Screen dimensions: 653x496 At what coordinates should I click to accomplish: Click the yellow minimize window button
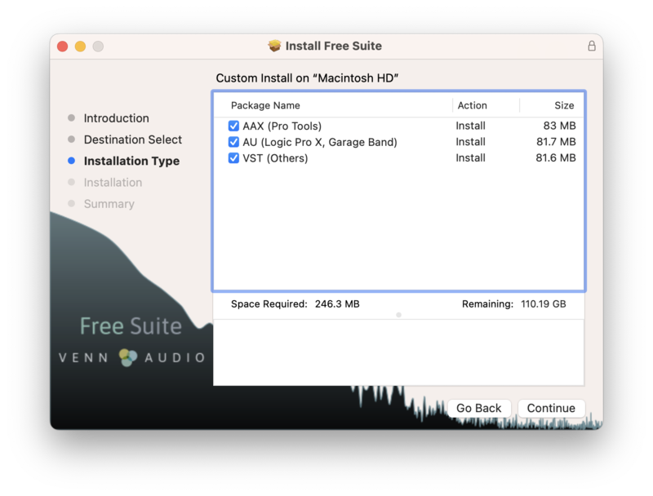pos(80,46)
